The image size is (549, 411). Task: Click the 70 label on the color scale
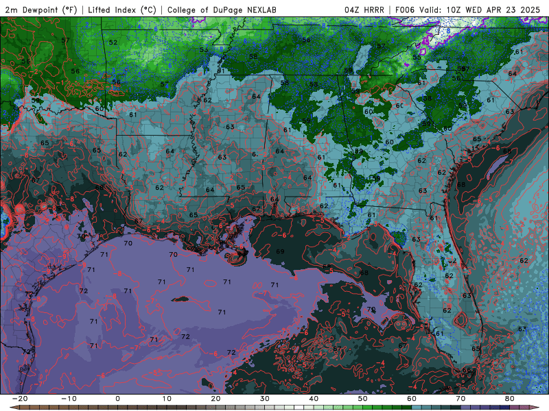coord(460,399)
